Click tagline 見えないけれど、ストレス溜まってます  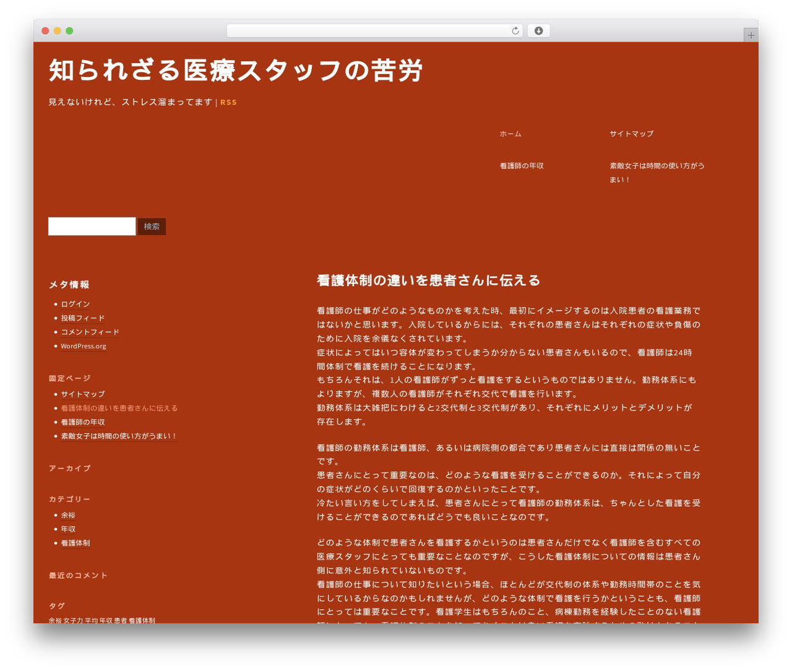pyautogui.click(x=131, y=102)
